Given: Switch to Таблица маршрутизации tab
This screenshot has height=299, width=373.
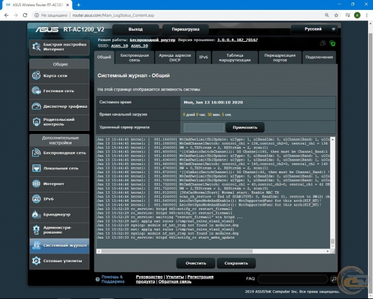Looking at the screenshot, I should click(x=235, y=57).
